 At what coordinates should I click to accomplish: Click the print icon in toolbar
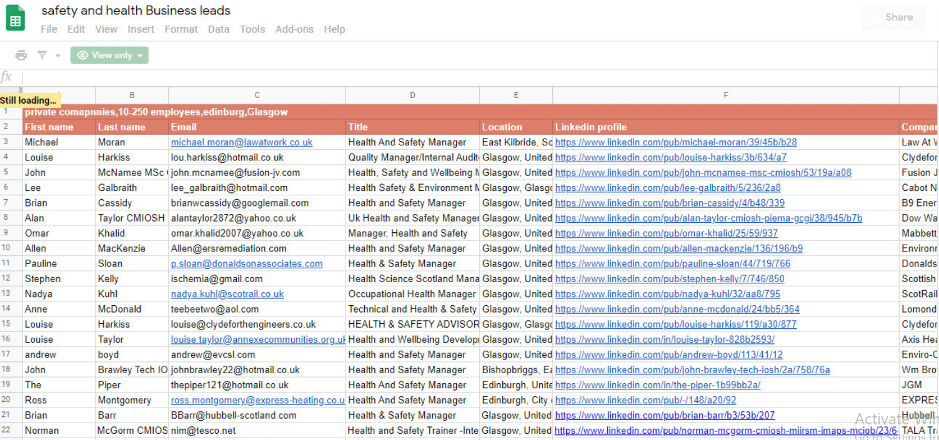21,56
